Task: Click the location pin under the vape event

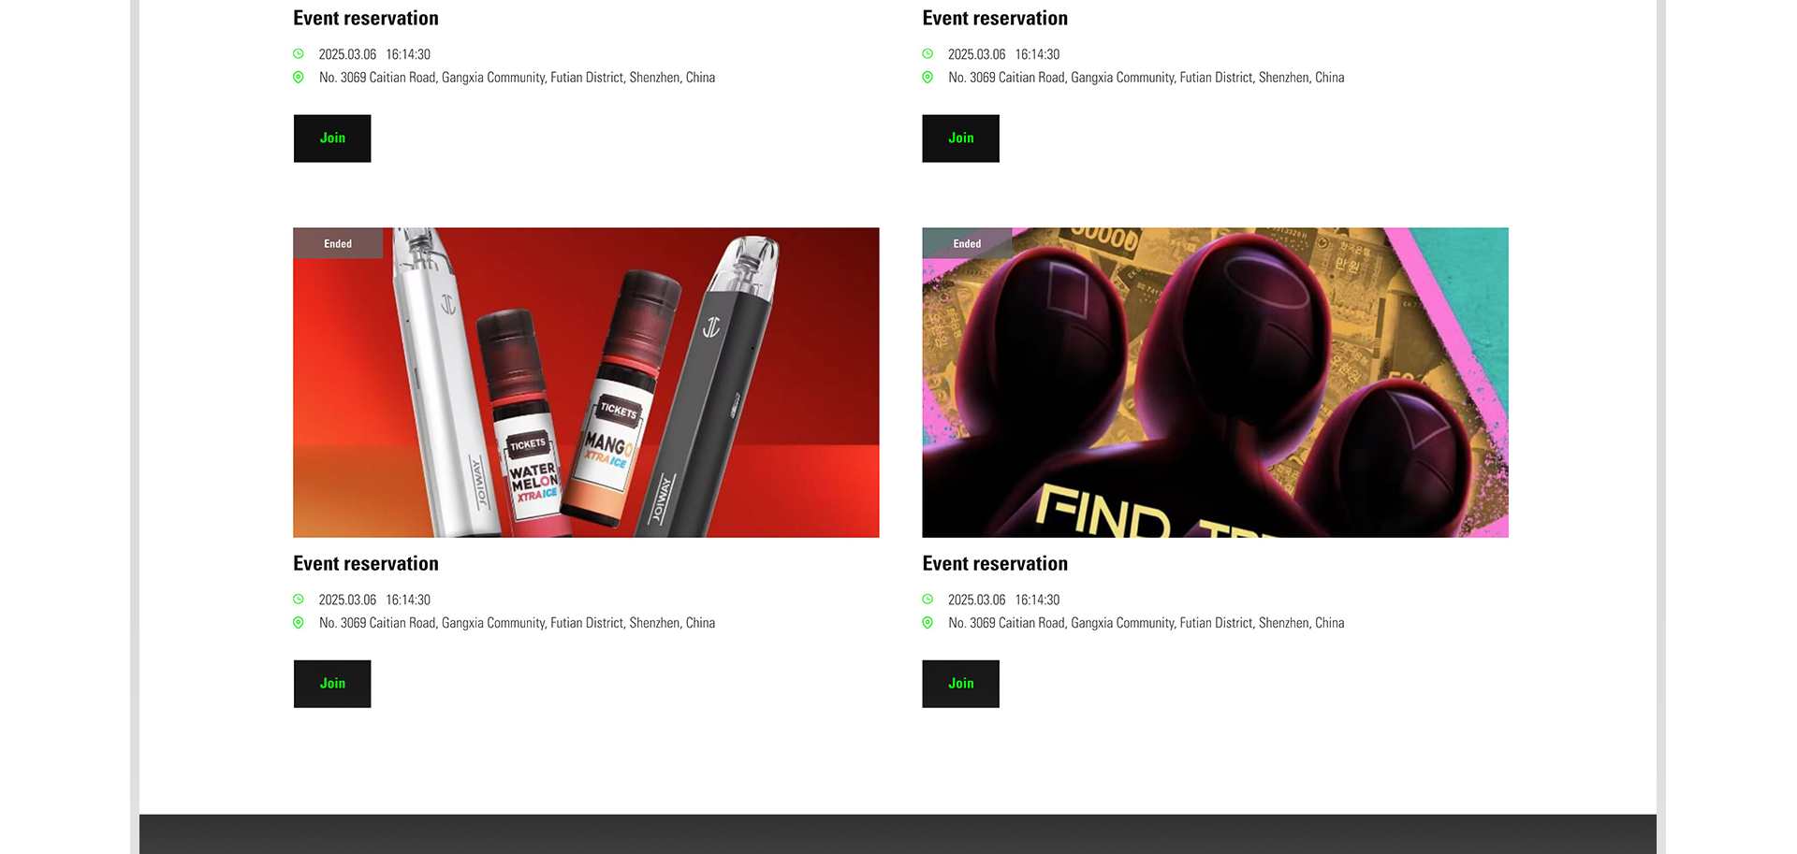Action: [x=299, y=623]
